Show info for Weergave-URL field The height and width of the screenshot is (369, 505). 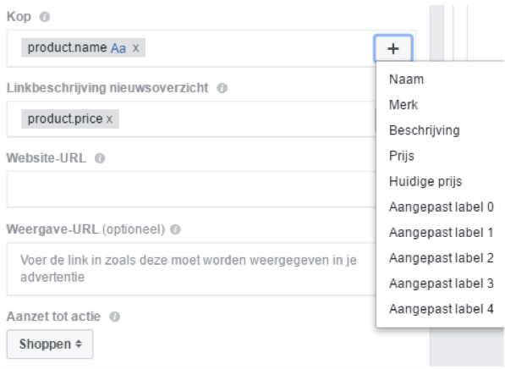(x=175, y=229)
